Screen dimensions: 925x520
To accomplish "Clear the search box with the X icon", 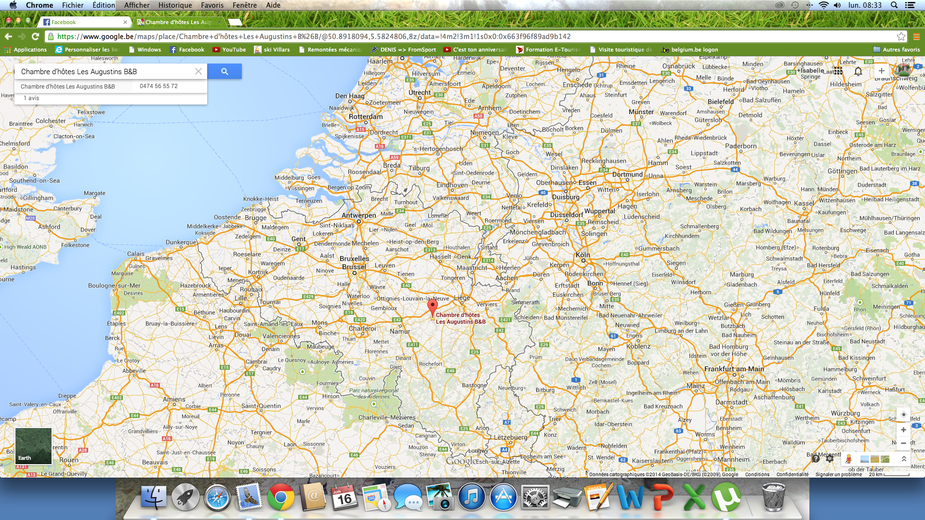I will (x=198, y=71).
